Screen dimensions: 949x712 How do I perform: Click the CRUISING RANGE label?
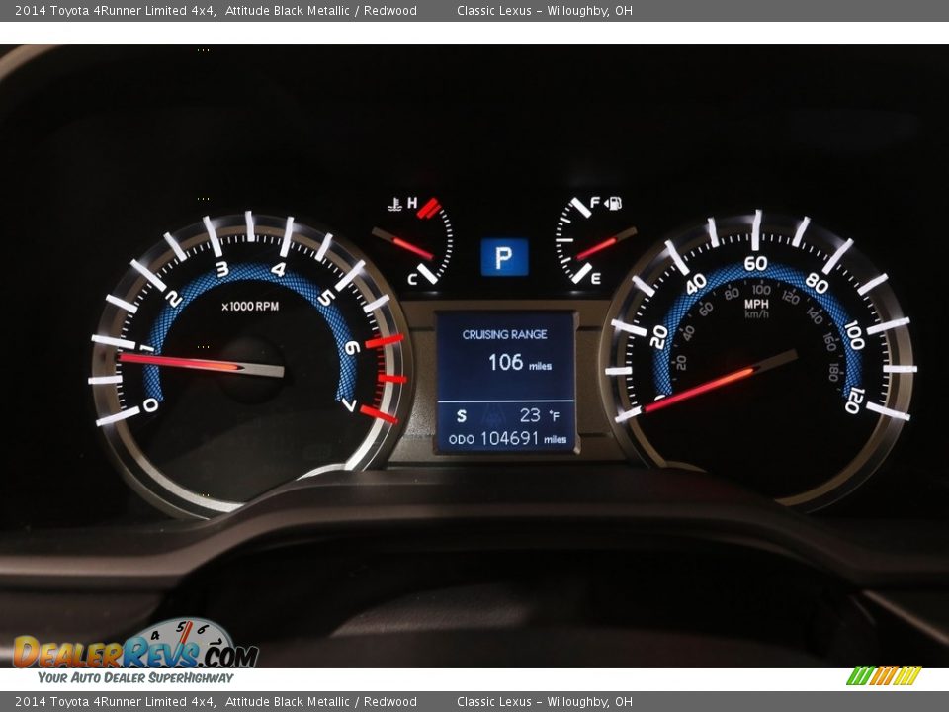pos(505,334)
